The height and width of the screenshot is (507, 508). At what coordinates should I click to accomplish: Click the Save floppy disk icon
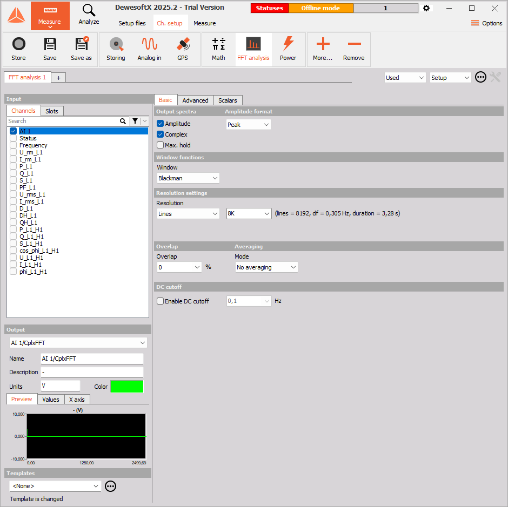[50, 44]
